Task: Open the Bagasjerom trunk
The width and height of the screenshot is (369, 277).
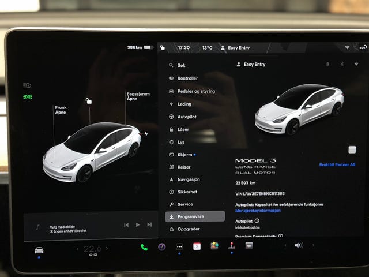Action: (138, 96)
